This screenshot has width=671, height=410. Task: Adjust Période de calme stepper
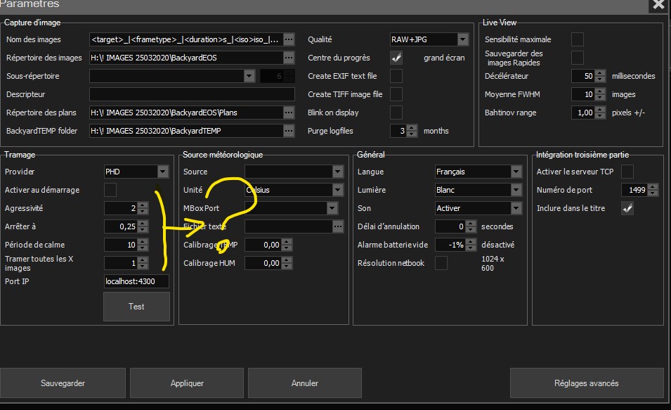click(x=143, y=245)
